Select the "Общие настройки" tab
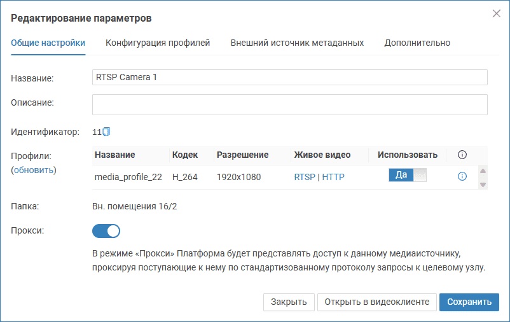 tap(48, 43)
